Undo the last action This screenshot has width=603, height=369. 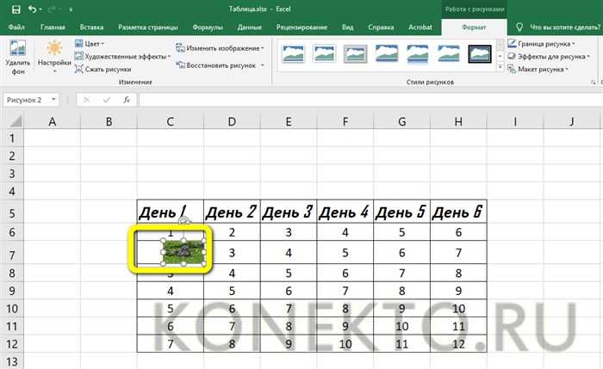point(33,9)
